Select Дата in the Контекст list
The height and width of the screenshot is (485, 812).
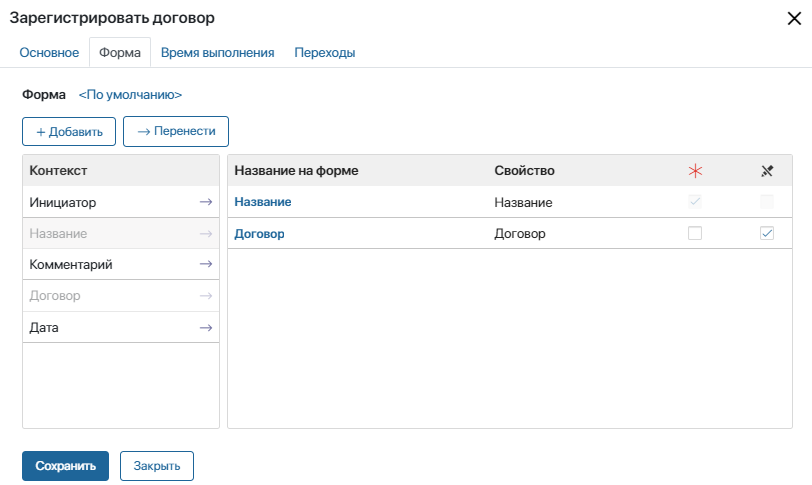pyautogui.click(x=121, y=327)
